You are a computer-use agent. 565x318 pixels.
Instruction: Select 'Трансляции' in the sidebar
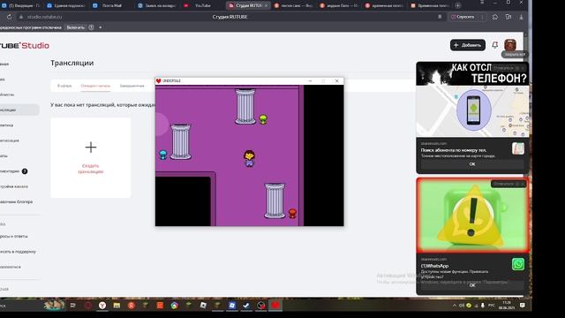[x=19, y=110]
